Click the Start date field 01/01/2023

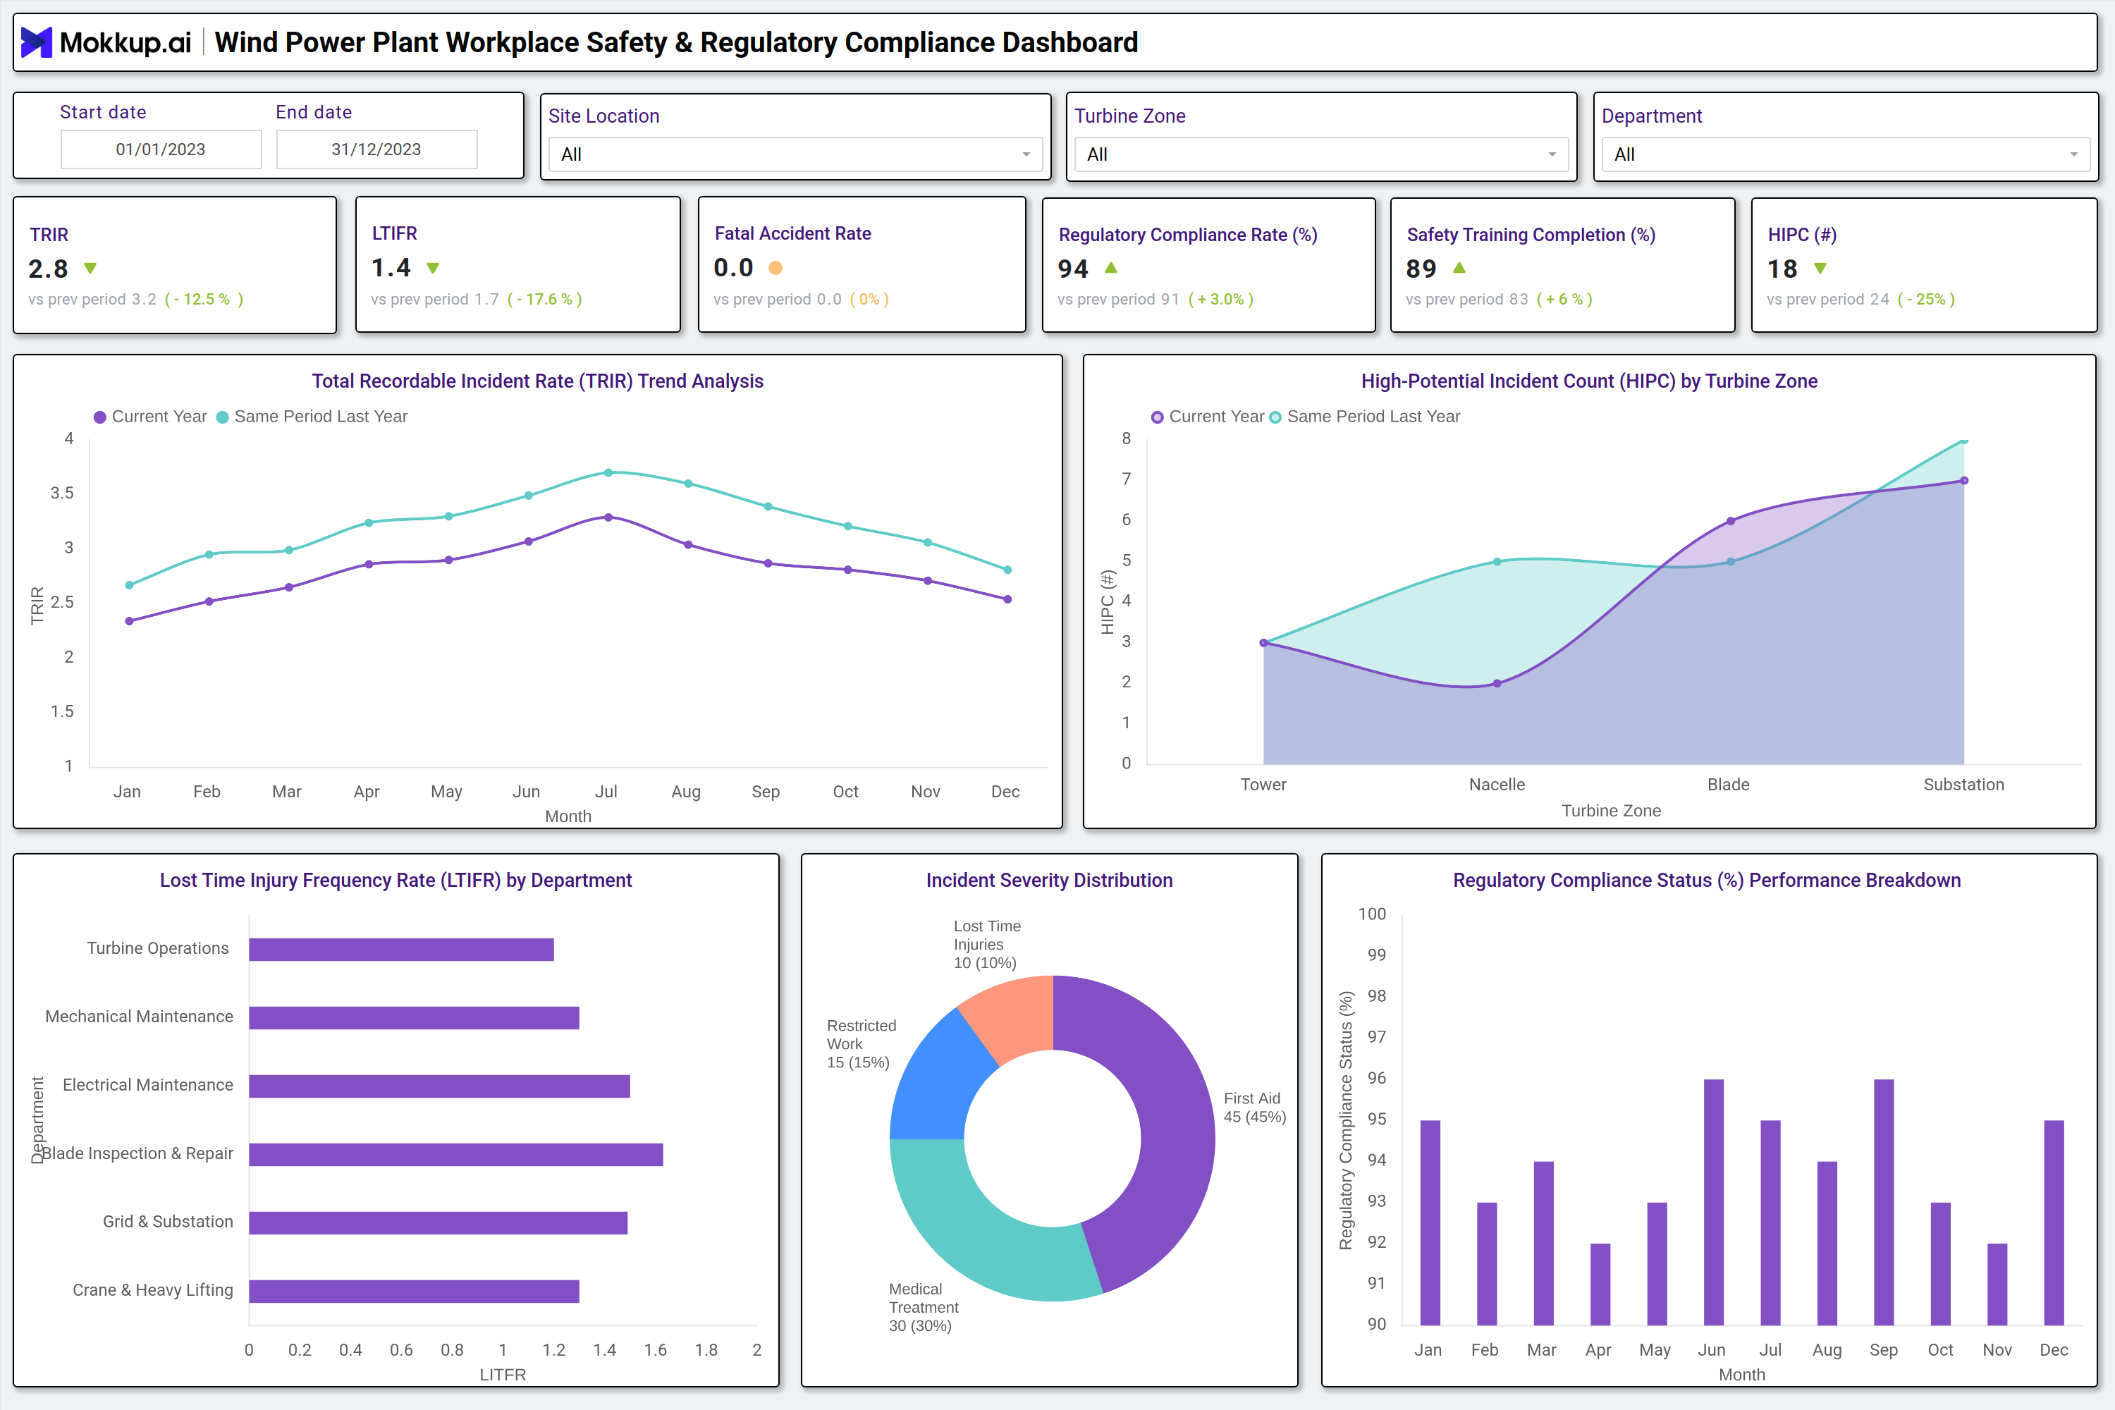[161, 149]
